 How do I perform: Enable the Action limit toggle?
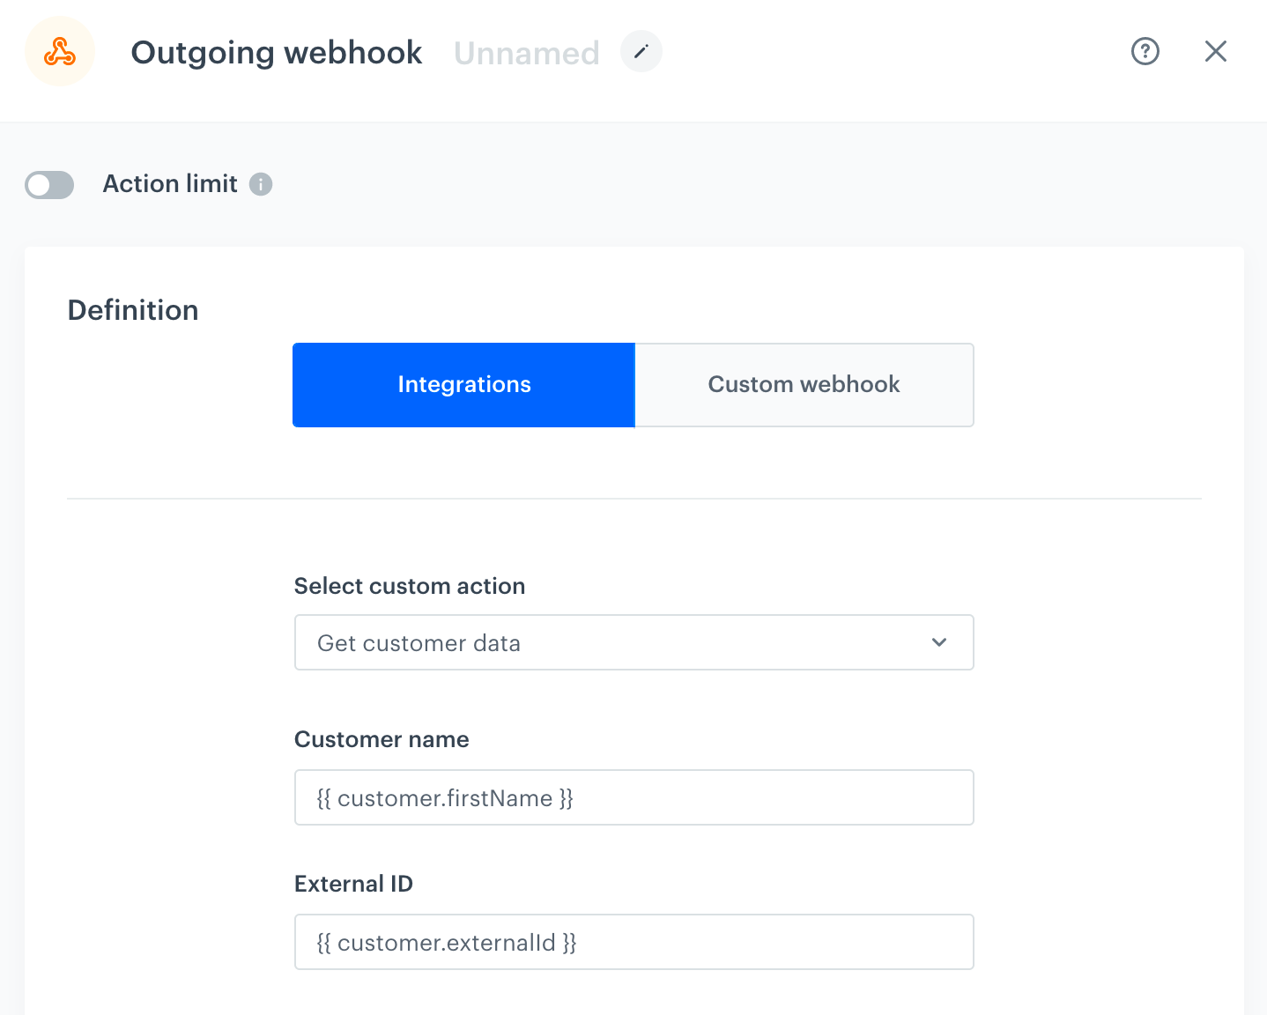tap(49, 184)
